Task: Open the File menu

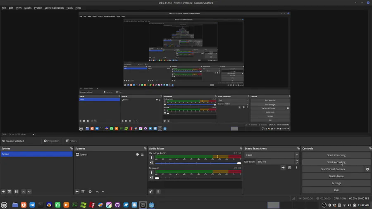Action: pos(4,8)
